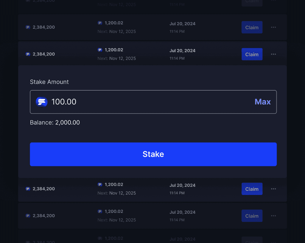305x243 pixels.
Task: Select the token icon next to 1,200.02 in the second row
Action: point(100,23)
